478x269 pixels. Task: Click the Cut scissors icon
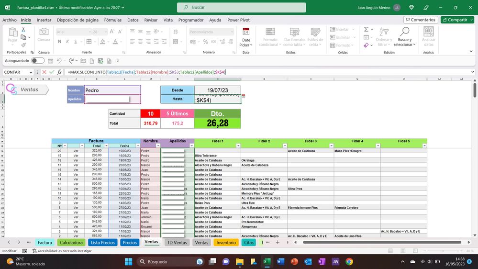pos(22,30)
